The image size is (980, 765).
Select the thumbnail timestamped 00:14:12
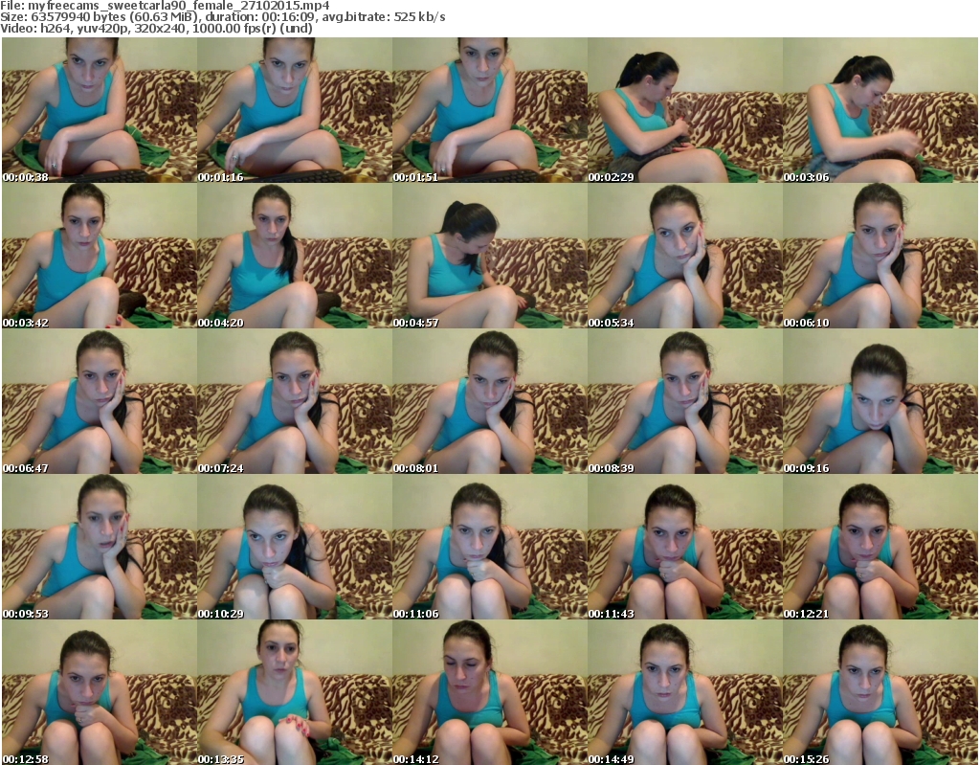(x=490, y=692)
